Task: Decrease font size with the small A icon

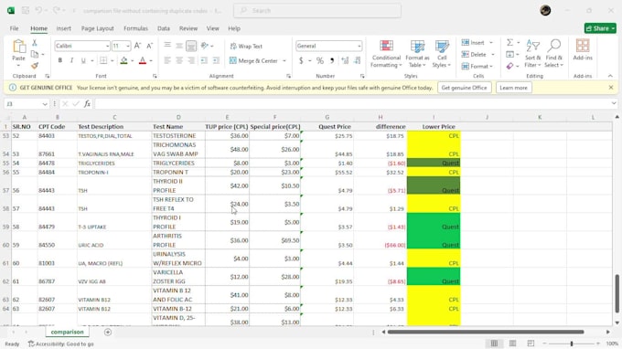Action: [x=149, y=46]
